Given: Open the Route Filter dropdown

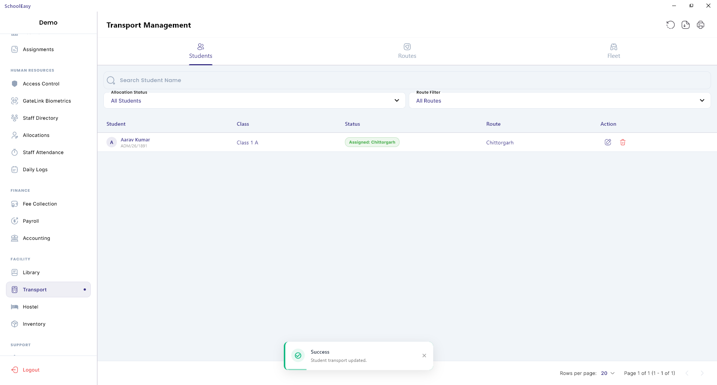Looking at the screenshot, I should tap(559, 101).
